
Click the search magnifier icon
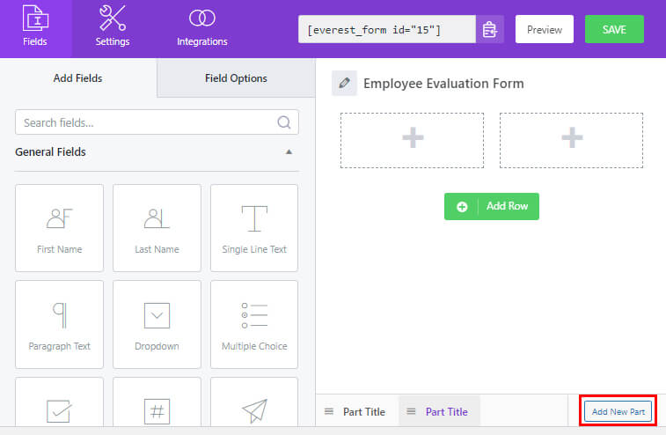(283, 123)
